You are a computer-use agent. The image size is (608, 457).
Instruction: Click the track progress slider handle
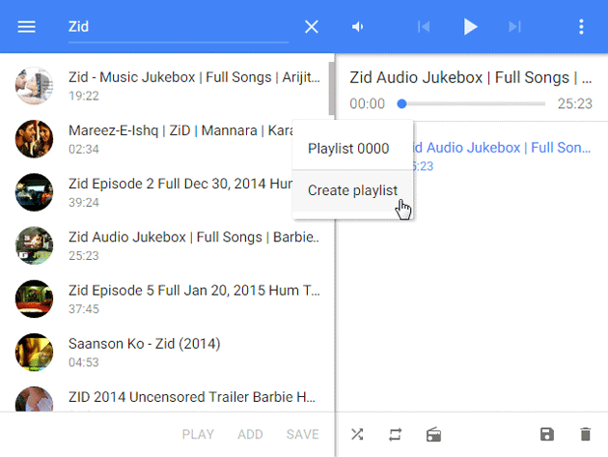[401, 103]
